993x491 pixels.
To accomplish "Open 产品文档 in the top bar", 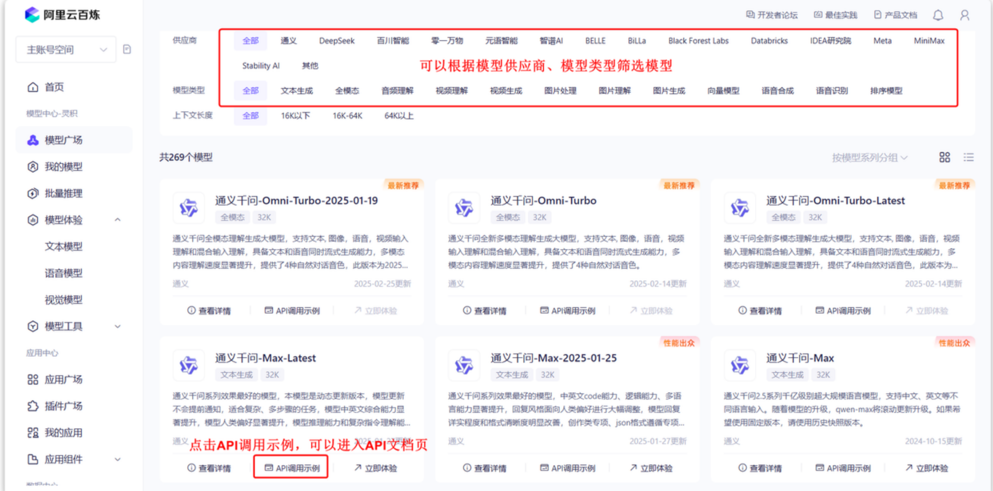I will tap(895, 15).
